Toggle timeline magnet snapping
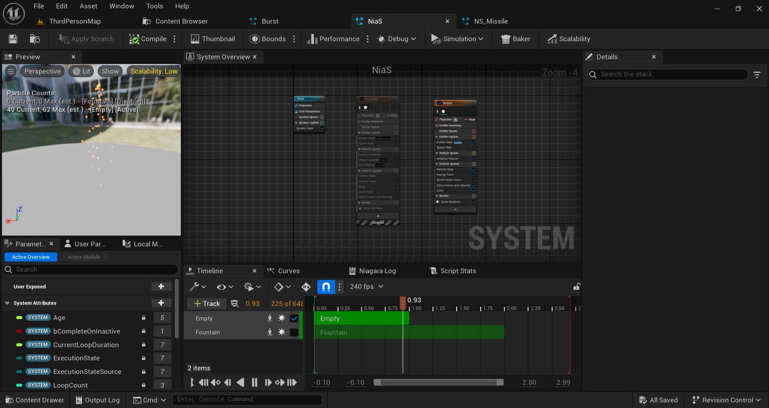This screenshot has height=408, width=769. 326,286
